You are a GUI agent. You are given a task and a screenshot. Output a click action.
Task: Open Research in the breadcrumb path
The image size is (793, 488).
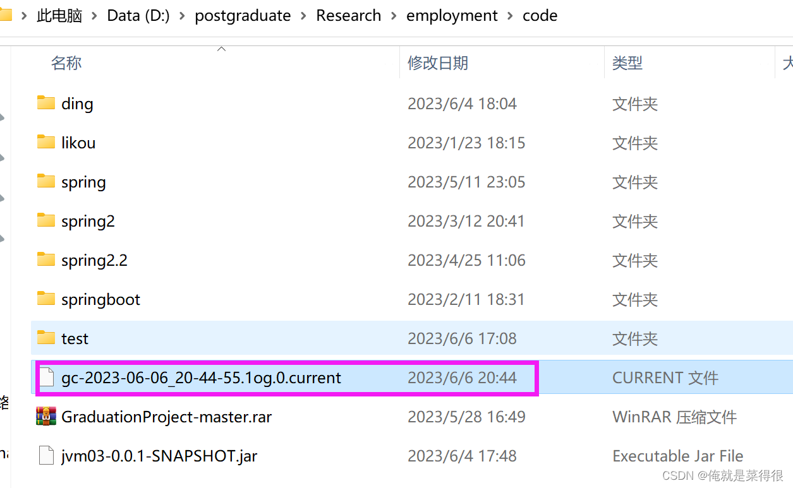tap(349, 16)
